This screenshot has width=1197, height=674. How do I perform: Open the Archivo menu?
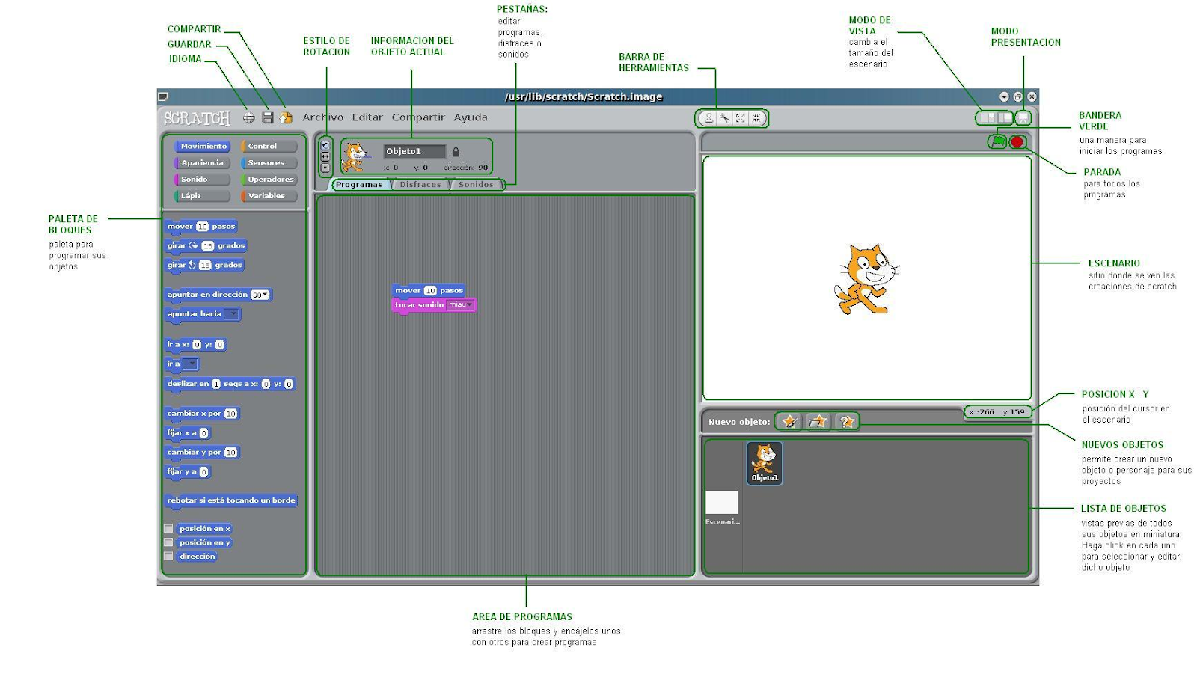323,117
